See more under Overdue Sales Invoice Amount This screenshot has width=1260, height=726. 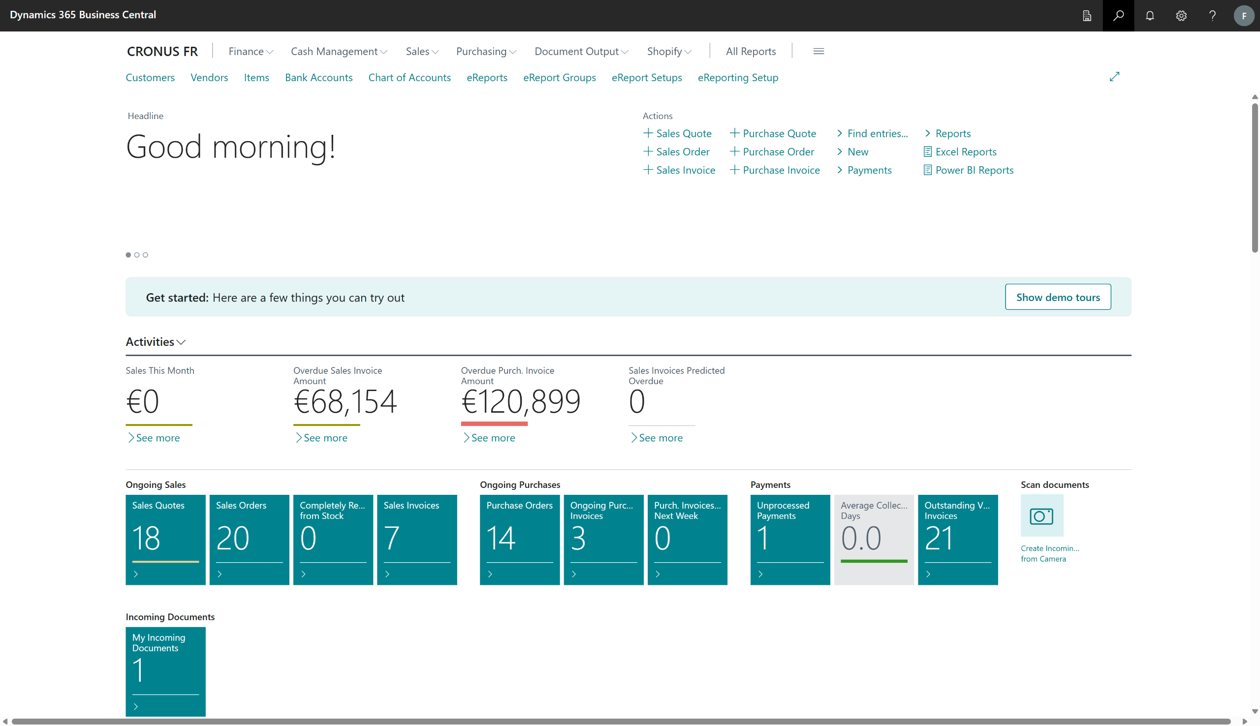(321, 438)
